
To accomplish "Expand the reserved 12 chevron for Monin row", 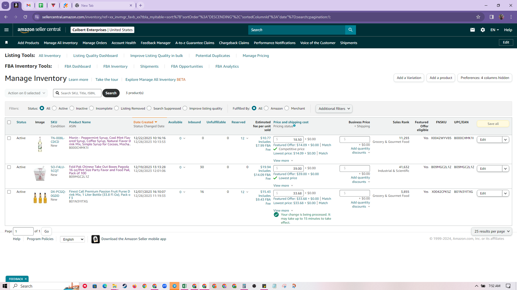I will 247,138.
